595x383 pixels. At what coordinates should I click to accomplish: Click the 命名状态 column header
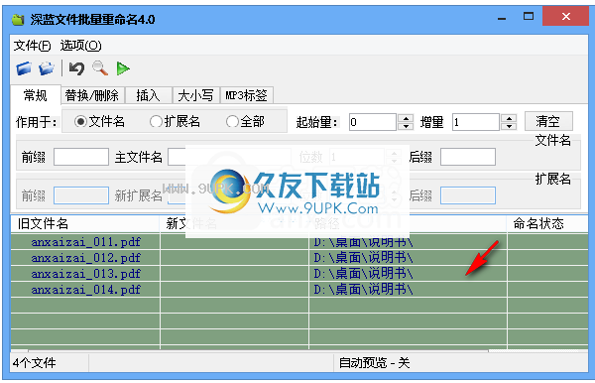547,223
